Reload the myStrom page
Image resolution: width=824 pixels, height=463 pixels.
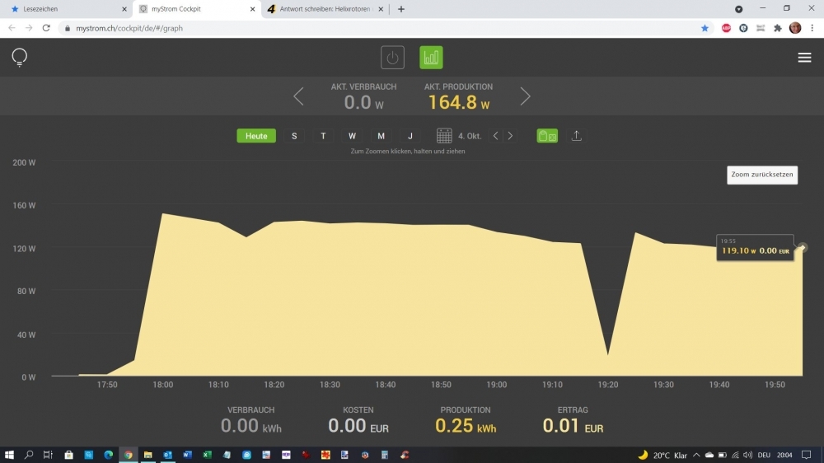[x=46, y=27]
